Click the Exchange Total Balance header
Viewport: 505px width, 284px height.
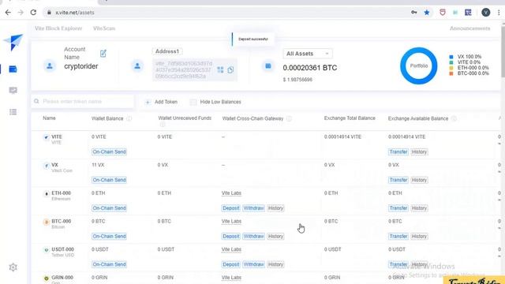click(350, 118)
